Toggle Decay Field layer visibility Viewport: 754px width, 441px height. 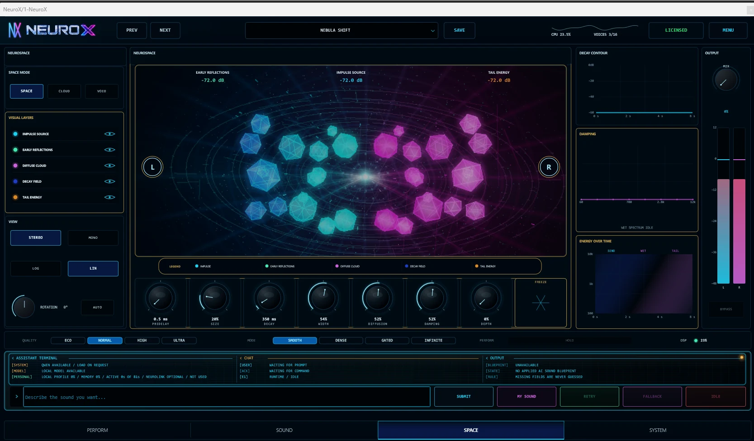click(x=109, y=181)
